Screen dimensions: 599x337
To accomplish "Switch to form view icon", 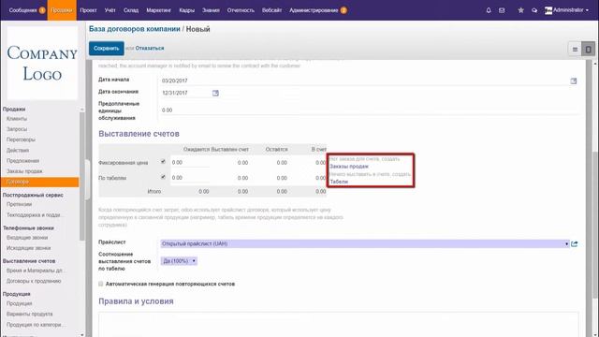I will (588, 49).
